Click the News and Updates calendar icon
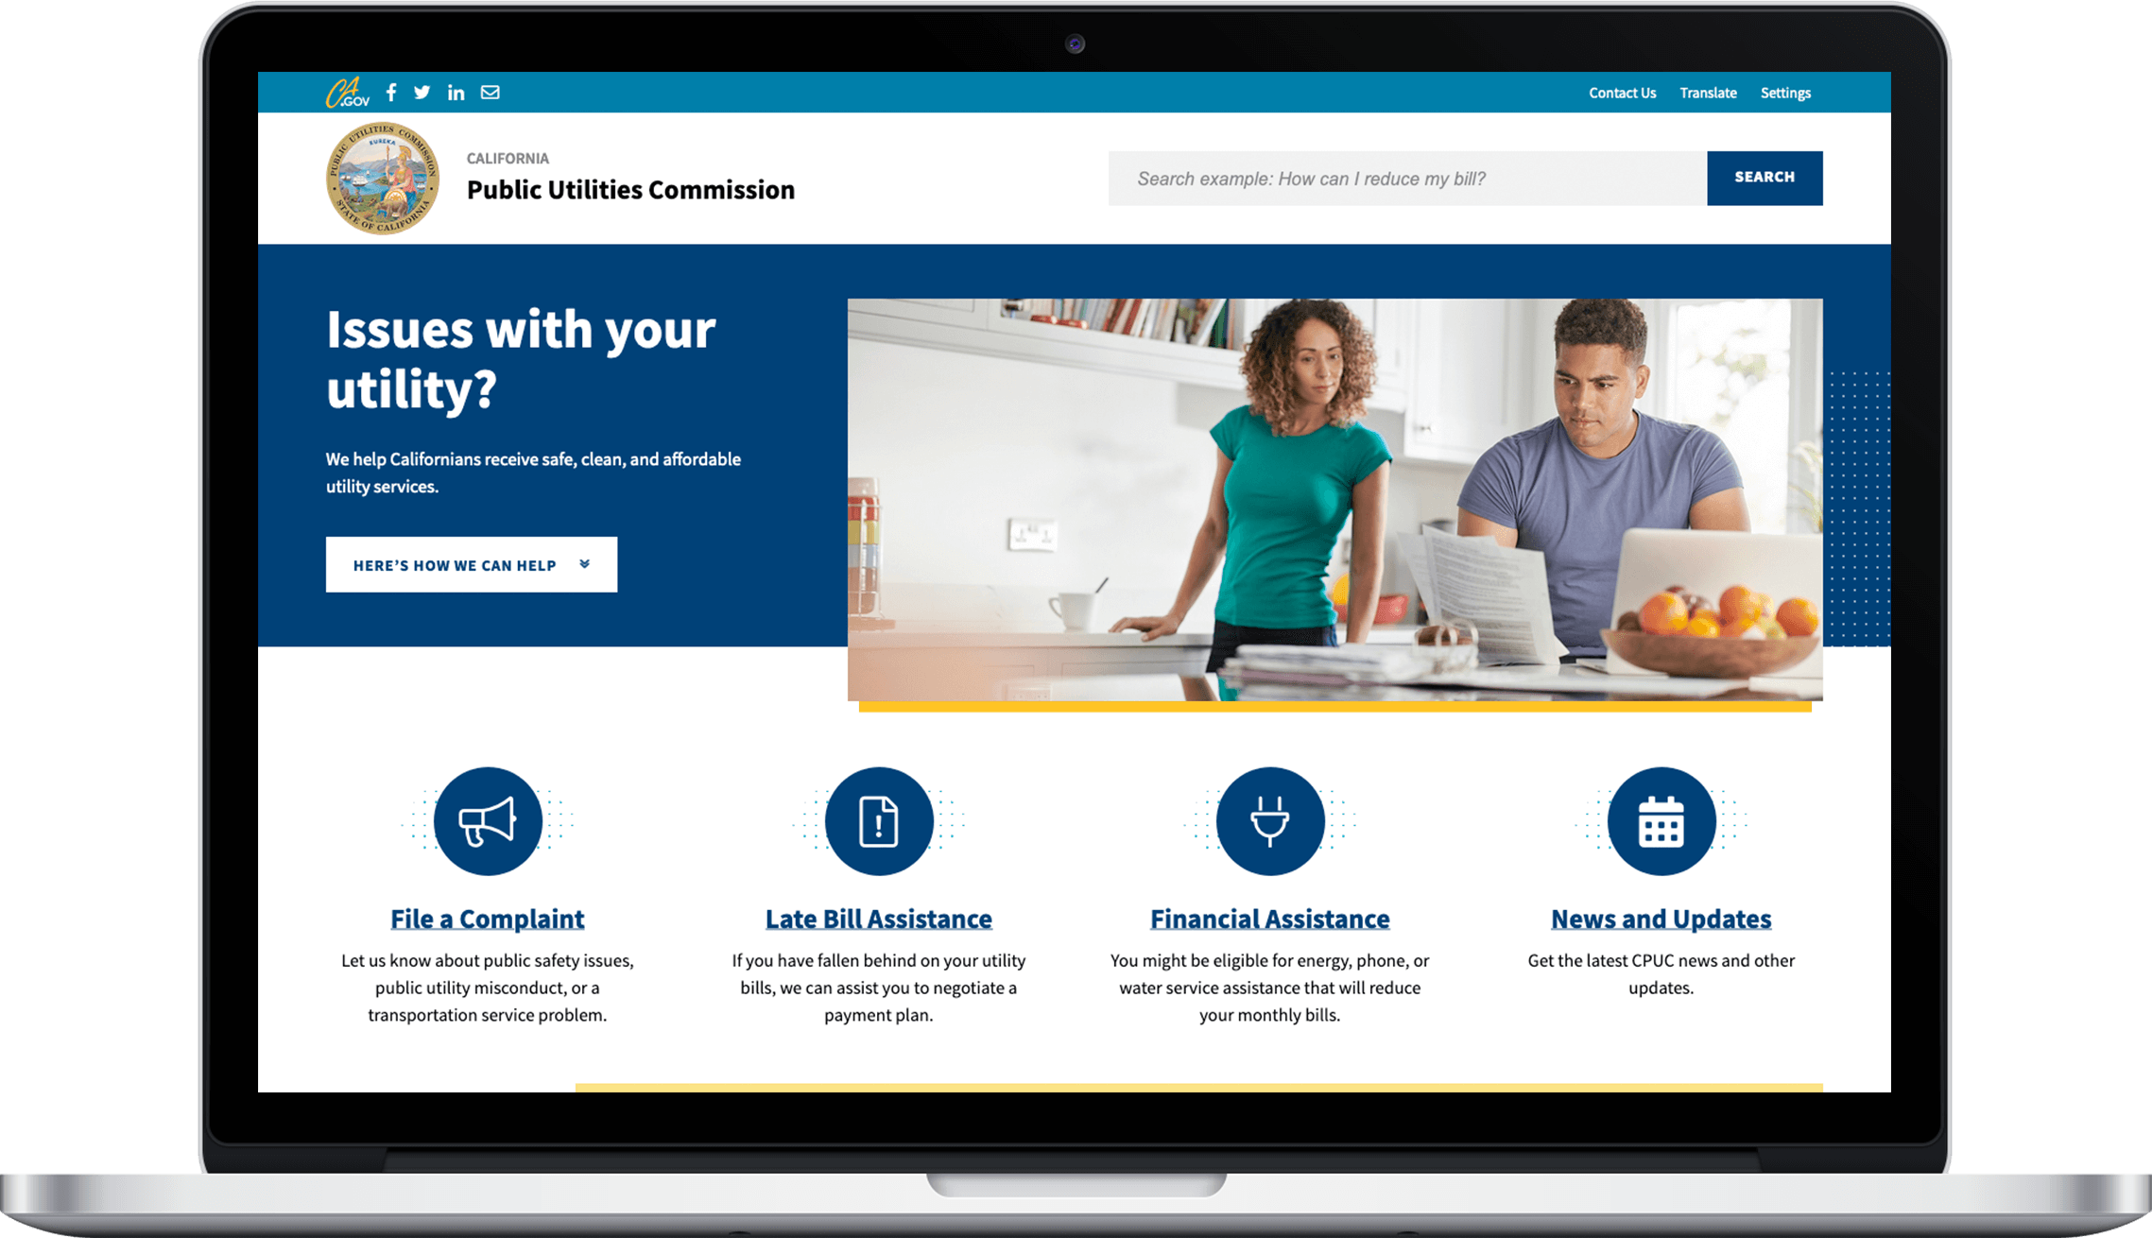The height and width of the screenshot is (1238, 2152). point(1660,823)
